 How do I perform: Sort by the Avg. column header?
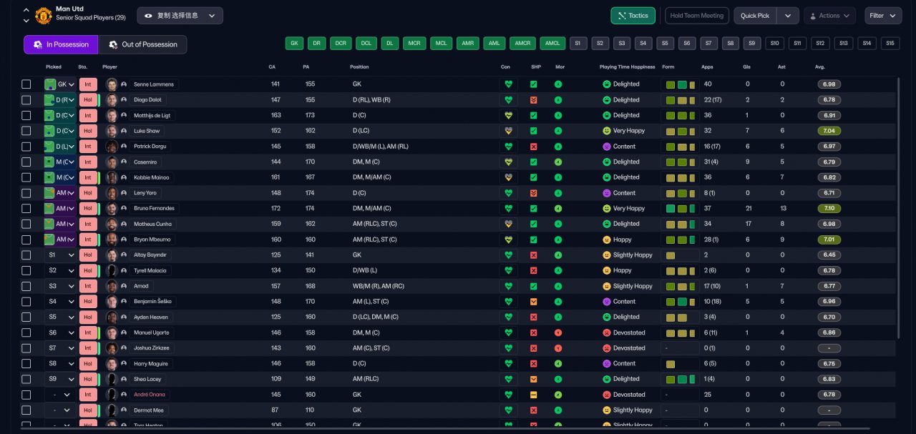[x=819, y=66]
